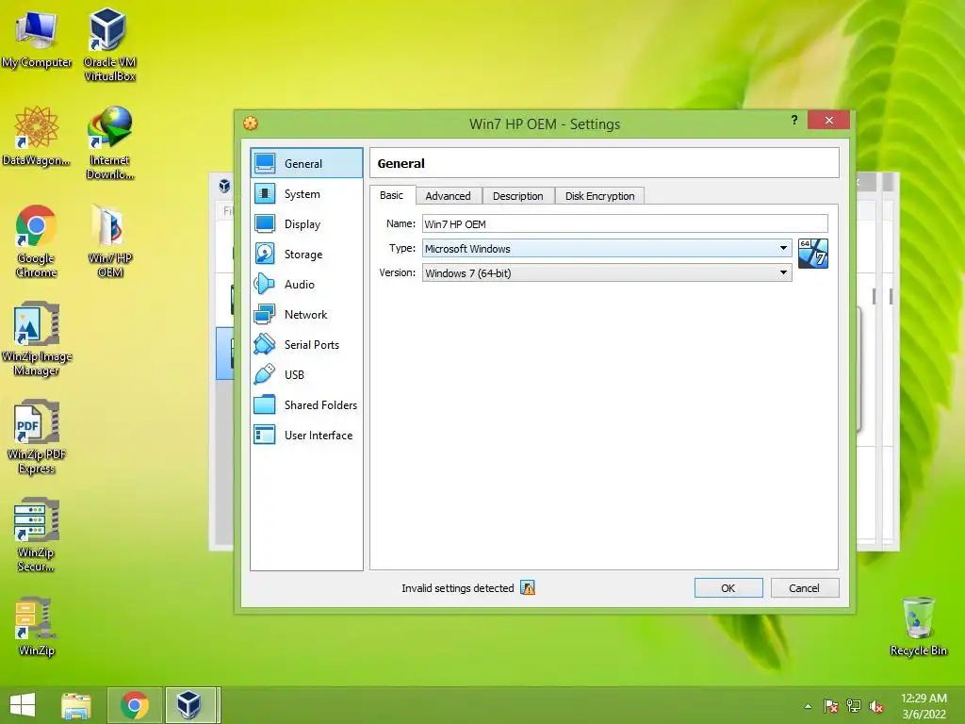Select the Recycle Bin desktop icon
Screen dimensions: 965x724
pyautogui.click(x=918, y=627)
